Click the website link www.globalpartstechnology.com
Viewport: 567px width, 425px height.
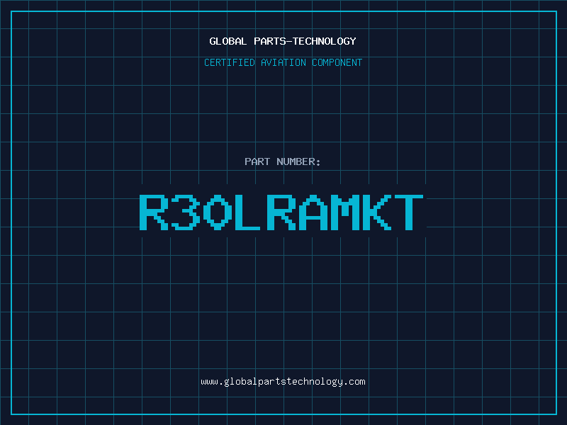pyautogui.click(x=283, y=382)
